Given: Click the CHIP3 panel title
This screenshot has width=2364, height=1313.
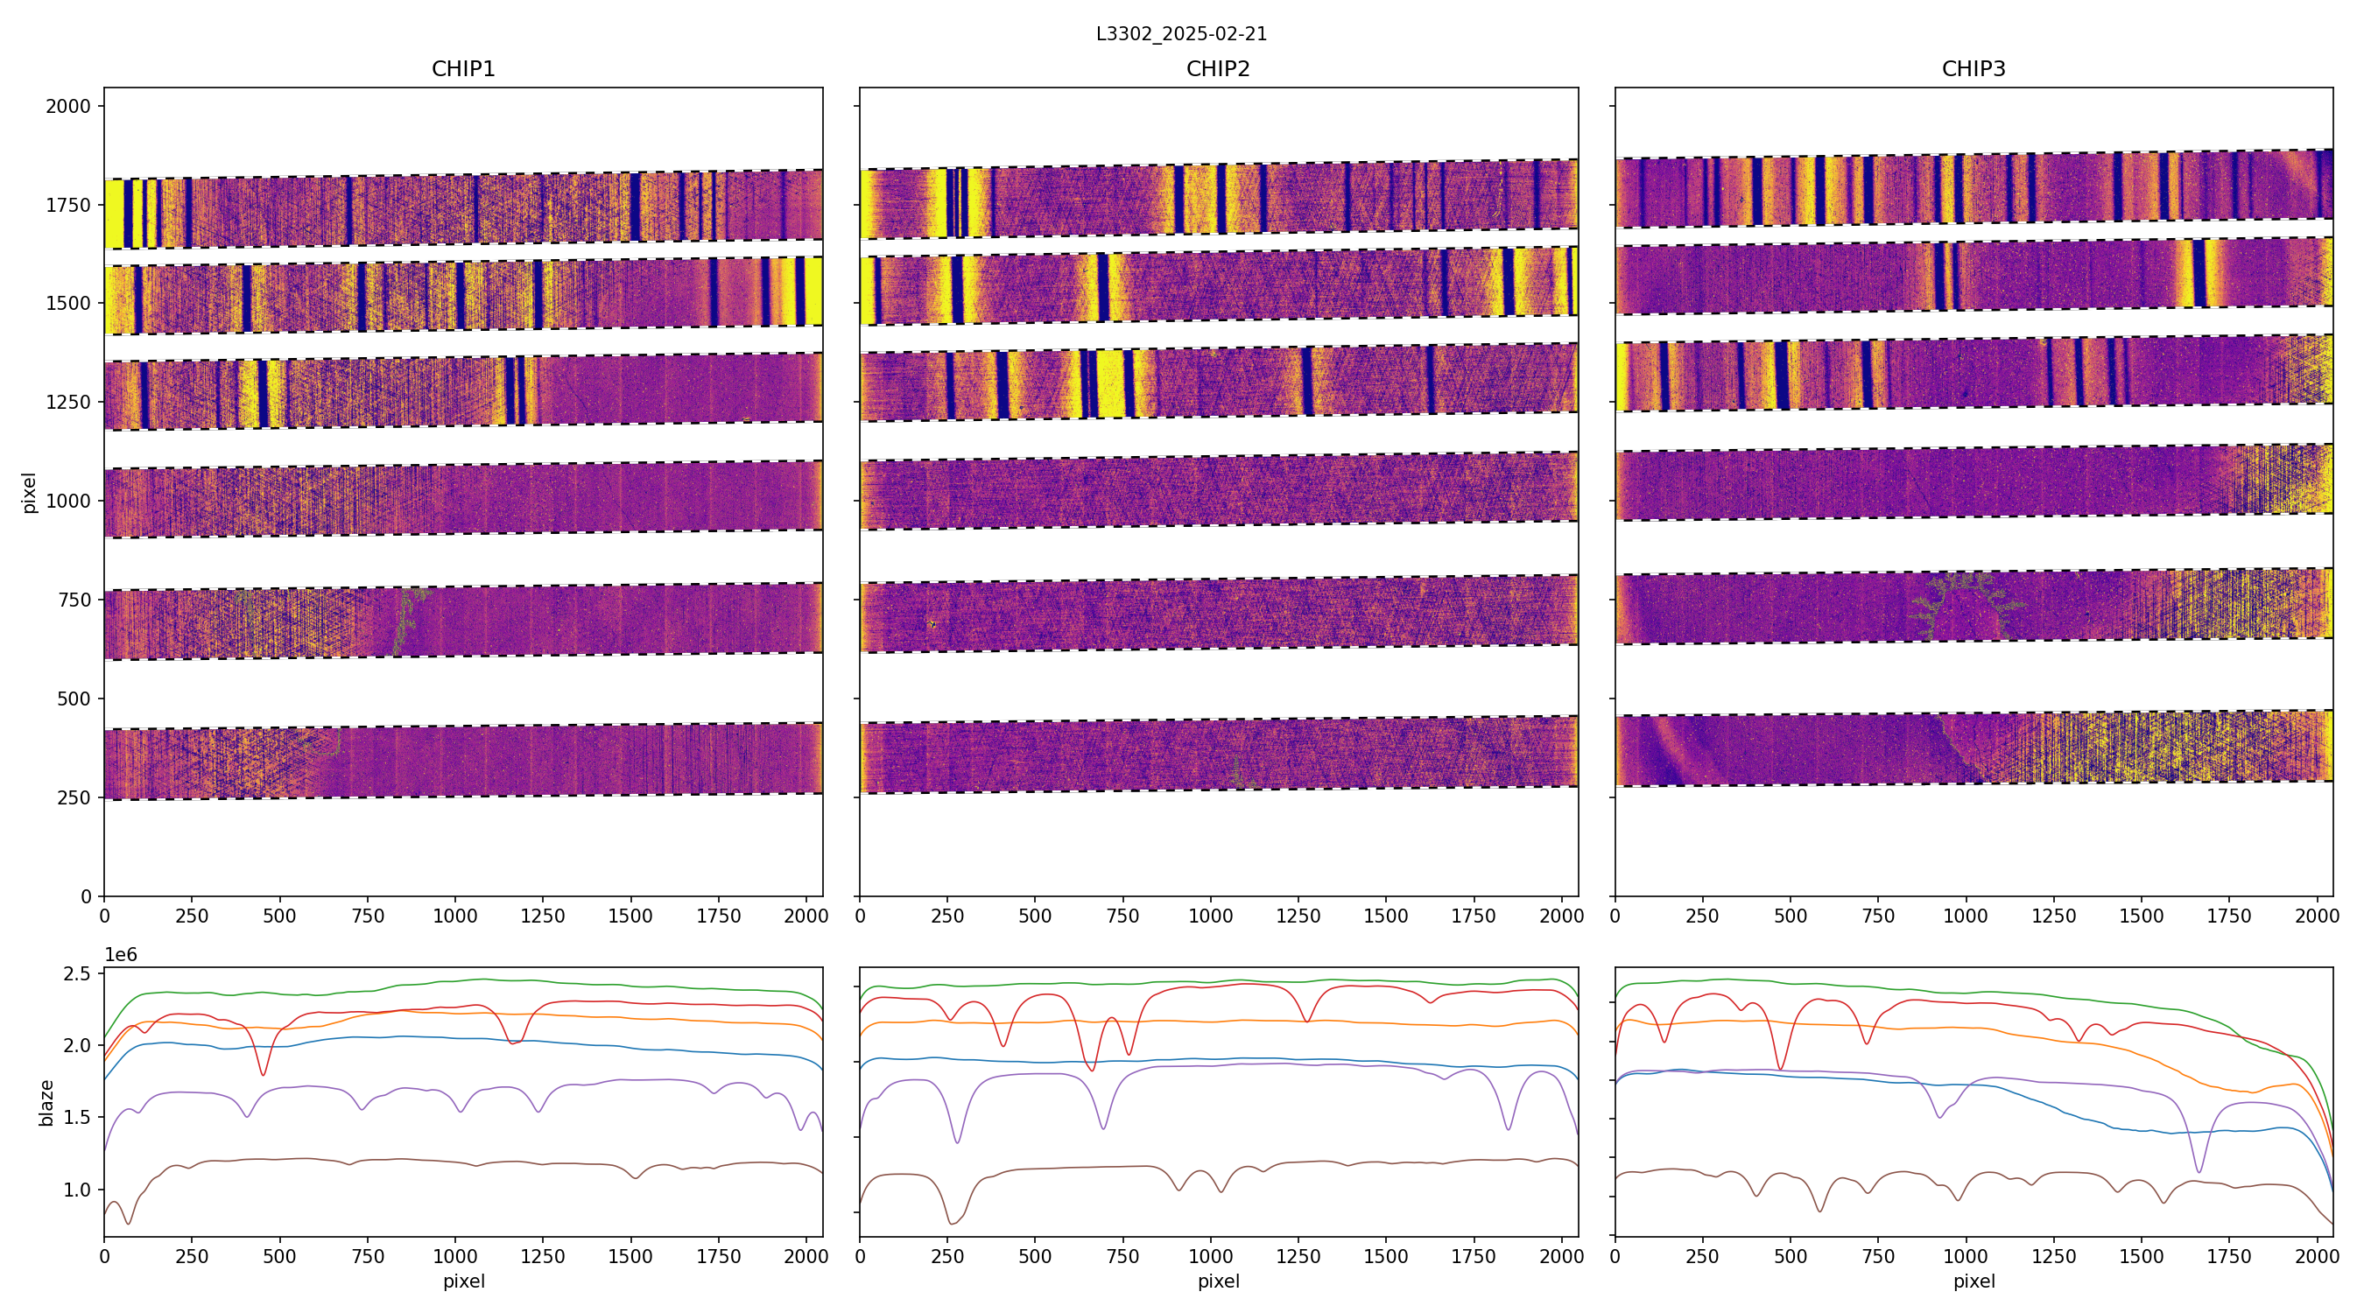Looking at the screenshot, I should [1973, 69].
